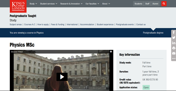Open the Our faculties menu
The height and width of the screenshot is (91, 176).
92,4
